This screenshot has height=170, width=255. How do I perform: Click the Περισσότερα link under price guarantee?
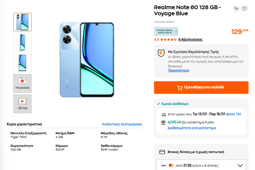pos(178,70)
